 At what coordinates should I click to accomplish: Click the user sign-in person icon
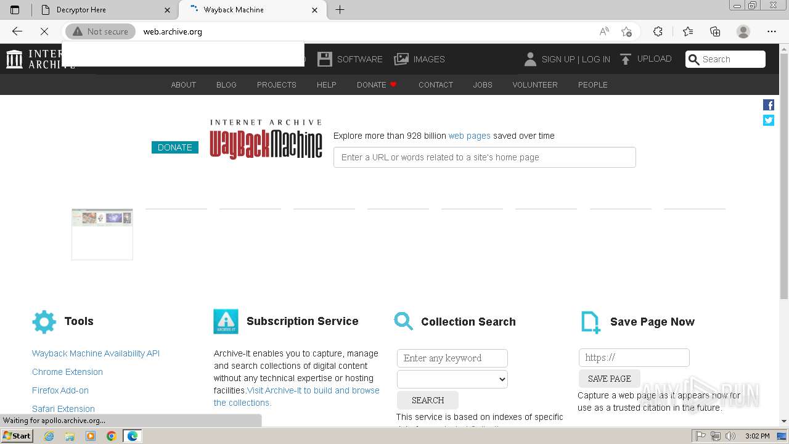click(530, 59)
